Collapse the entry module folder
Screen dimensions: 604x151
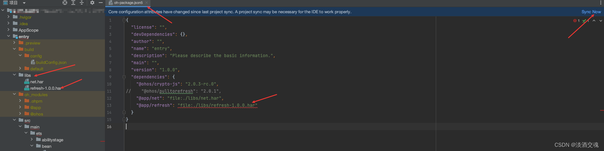(8, 36)
